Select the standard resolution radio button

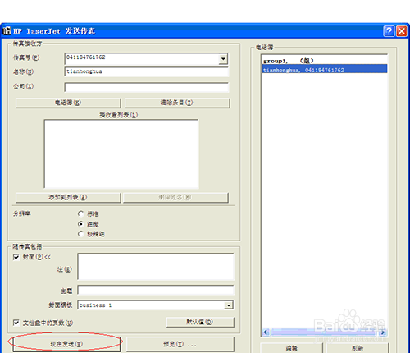tap(80, 213)
